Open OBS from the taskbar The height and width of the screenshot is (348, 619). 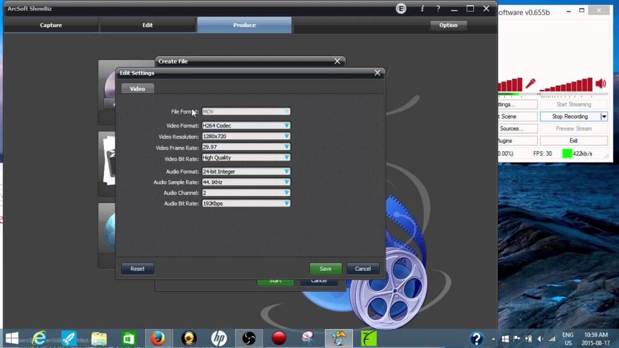(x=250, y=338)
